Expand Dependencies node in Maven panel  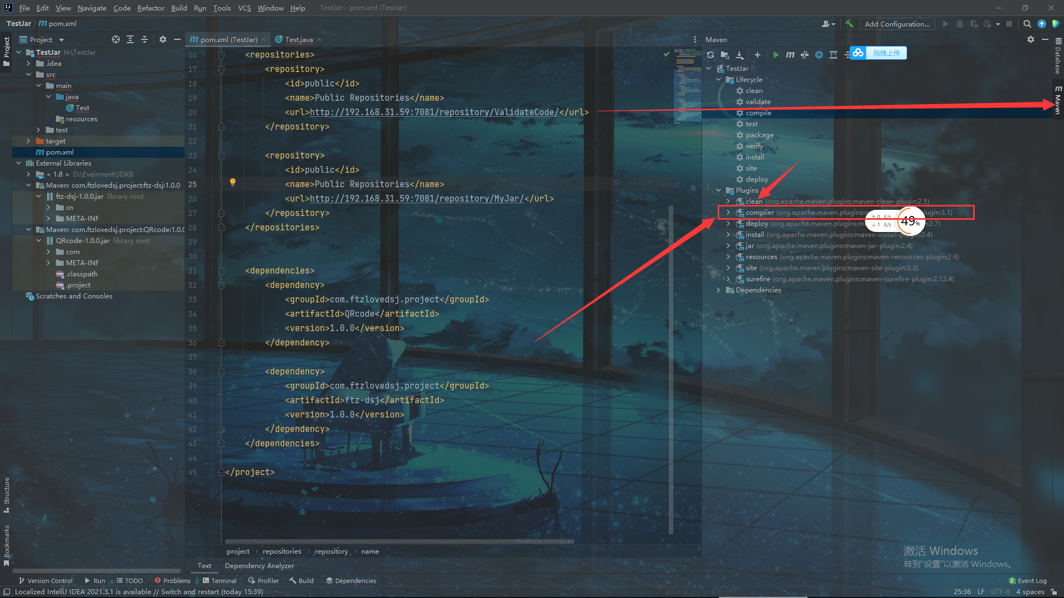point(719,290)
